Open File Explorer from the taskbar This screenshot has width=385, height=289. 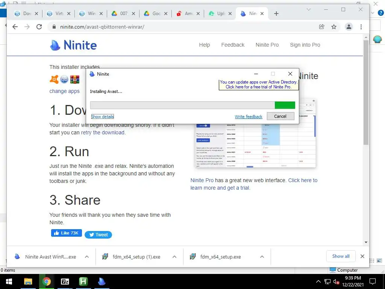28,281
